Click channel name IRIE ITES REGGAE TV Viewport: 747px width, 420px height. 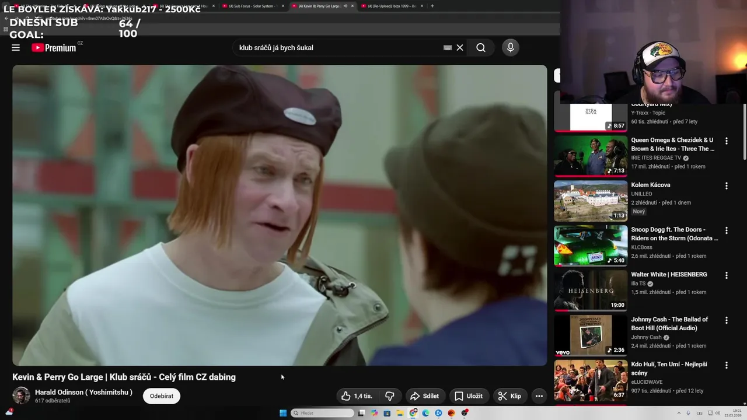(x=656, y=158)
